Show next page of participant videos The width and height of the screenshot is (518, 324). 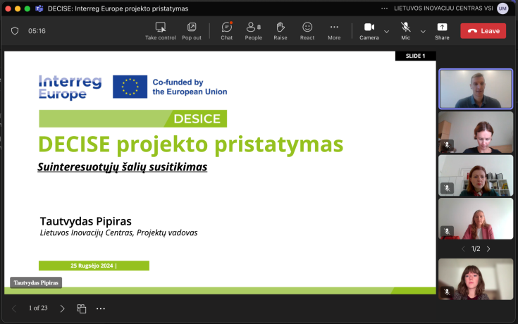488,249
